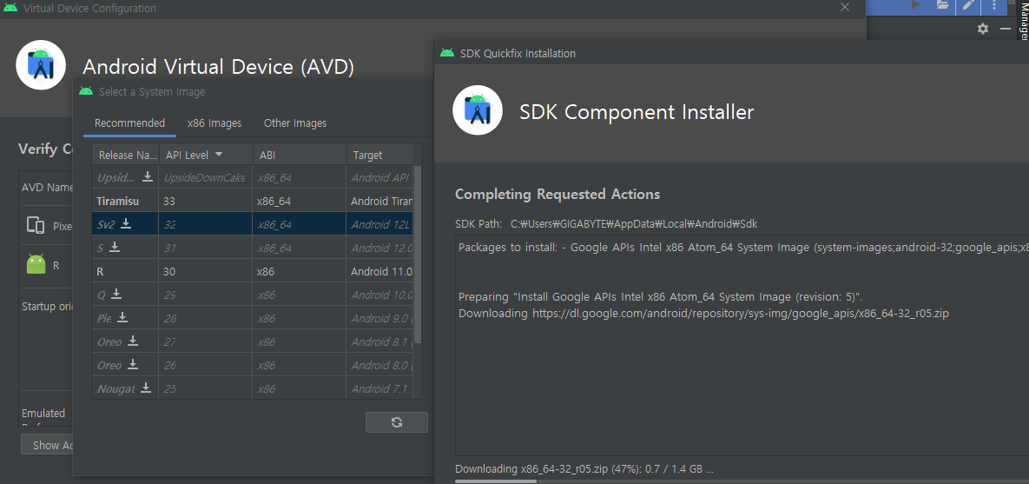Sort by the API Level column arrow
Image resolution: width=1029 pixels, height=484 pixels.
219,155
